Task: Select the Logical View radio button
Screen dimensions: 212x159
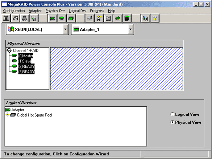Action: click(x=172, y=114)
